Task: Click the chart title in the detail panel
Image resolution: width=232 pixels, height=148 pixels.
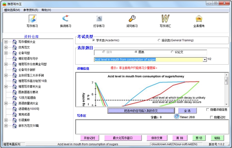Action: click(x=146, y=76)
